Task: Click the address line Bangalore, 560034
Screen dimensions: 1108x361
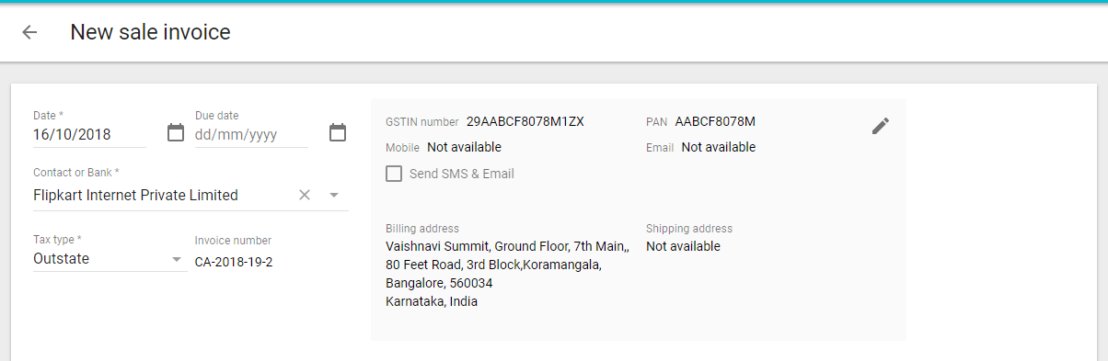Action: pos(439,283)
